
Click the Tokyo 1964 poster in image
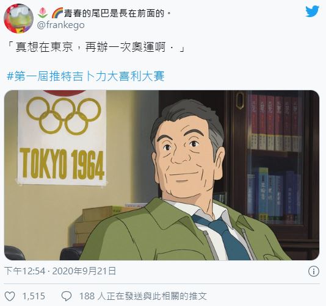coord(62,137)
